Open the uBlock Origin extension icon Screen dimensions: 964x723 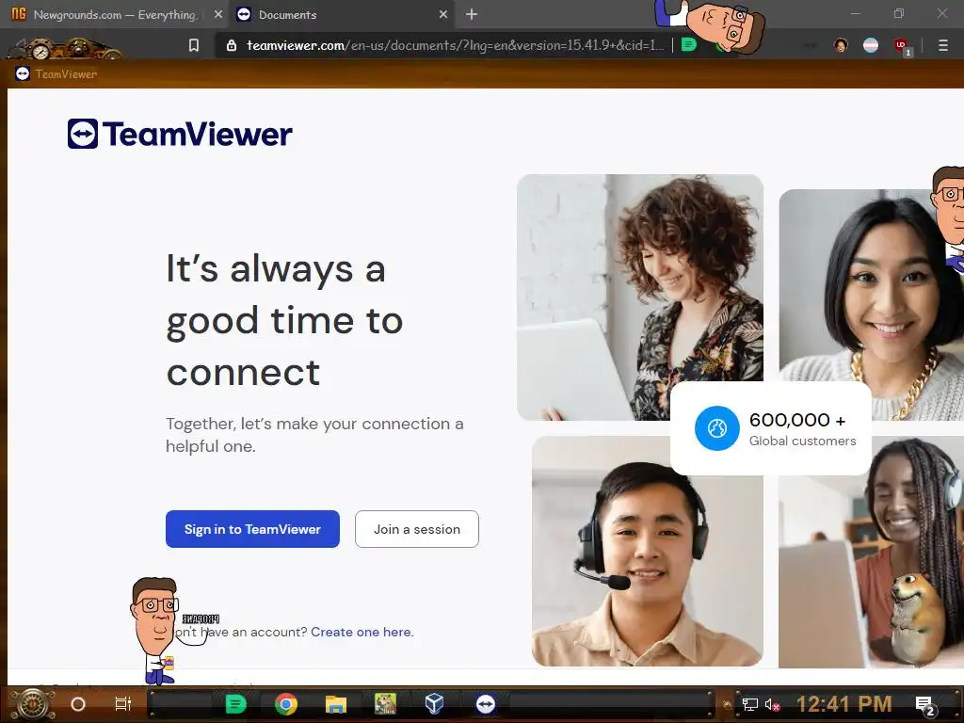tap(901, 45)
